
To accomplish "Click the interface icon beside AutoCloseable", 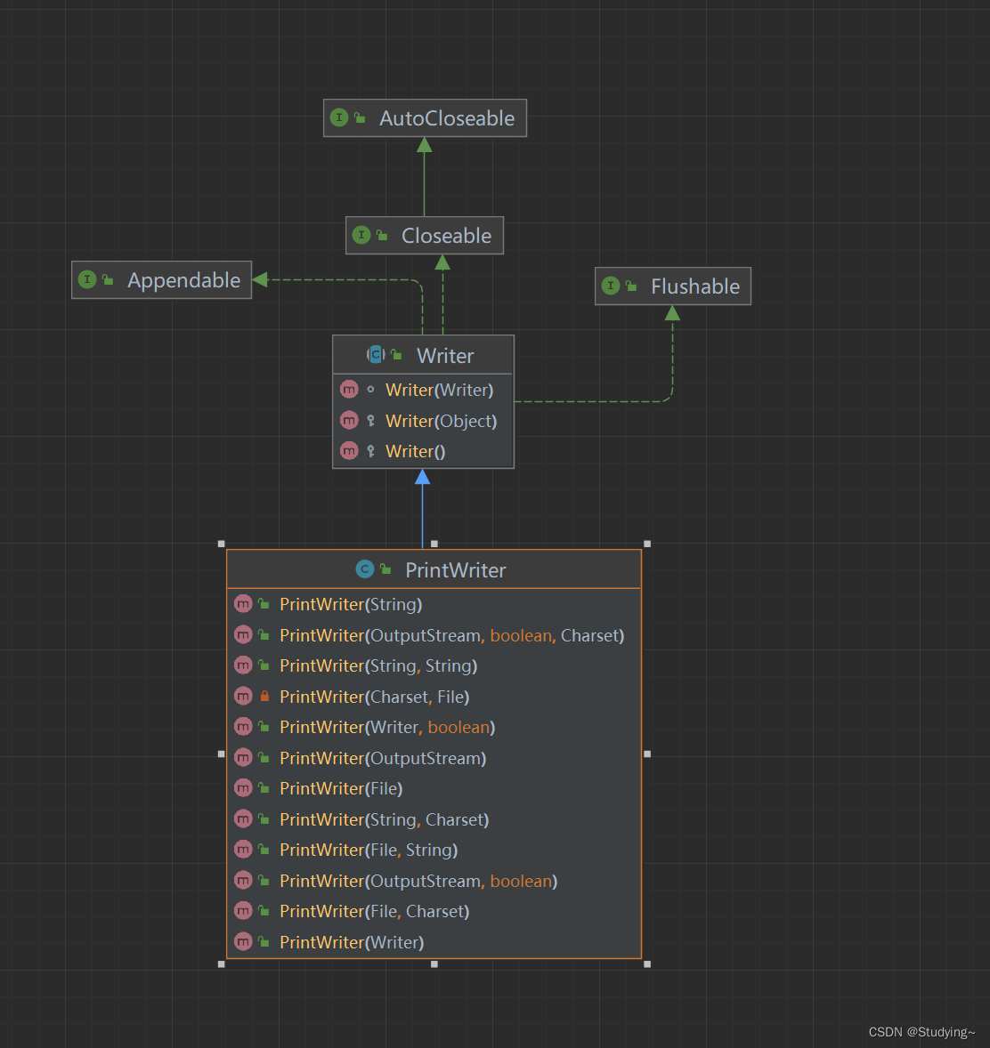I will 339,117.
